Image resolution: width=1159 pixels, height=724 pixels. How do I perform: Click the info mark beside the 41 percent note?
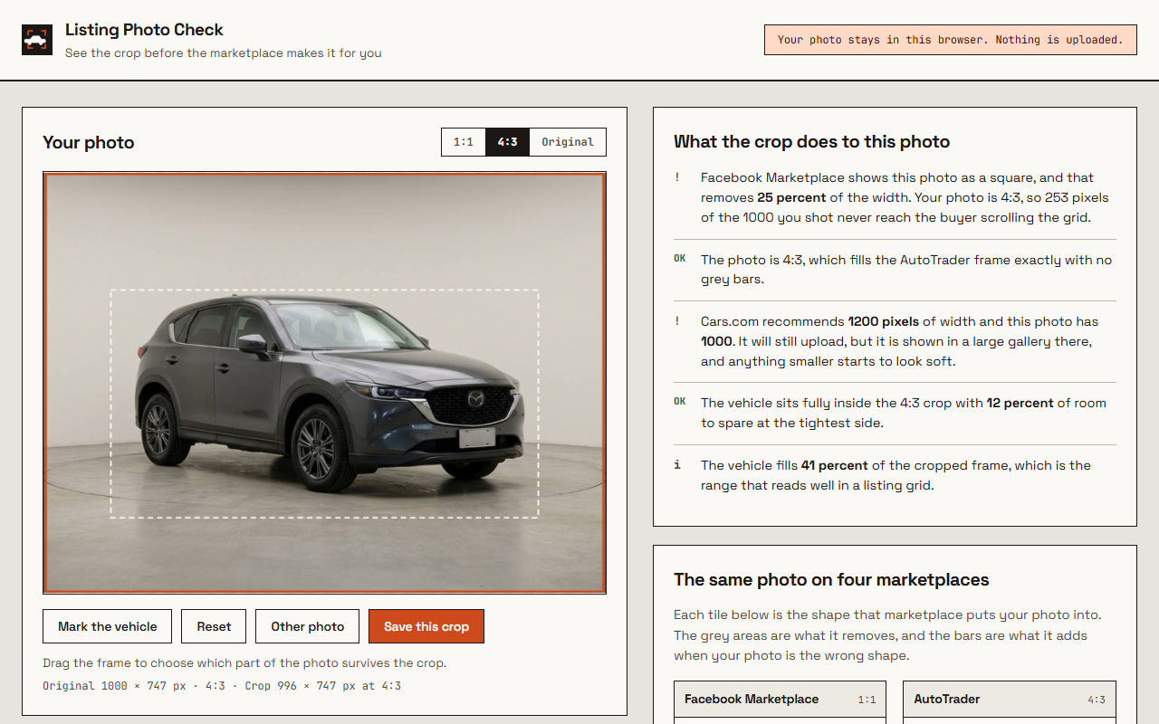click(x=676, y=465)
